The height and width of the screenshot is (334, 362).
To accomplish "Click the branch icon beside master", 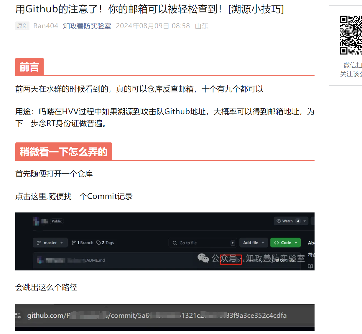I will 39,243.
